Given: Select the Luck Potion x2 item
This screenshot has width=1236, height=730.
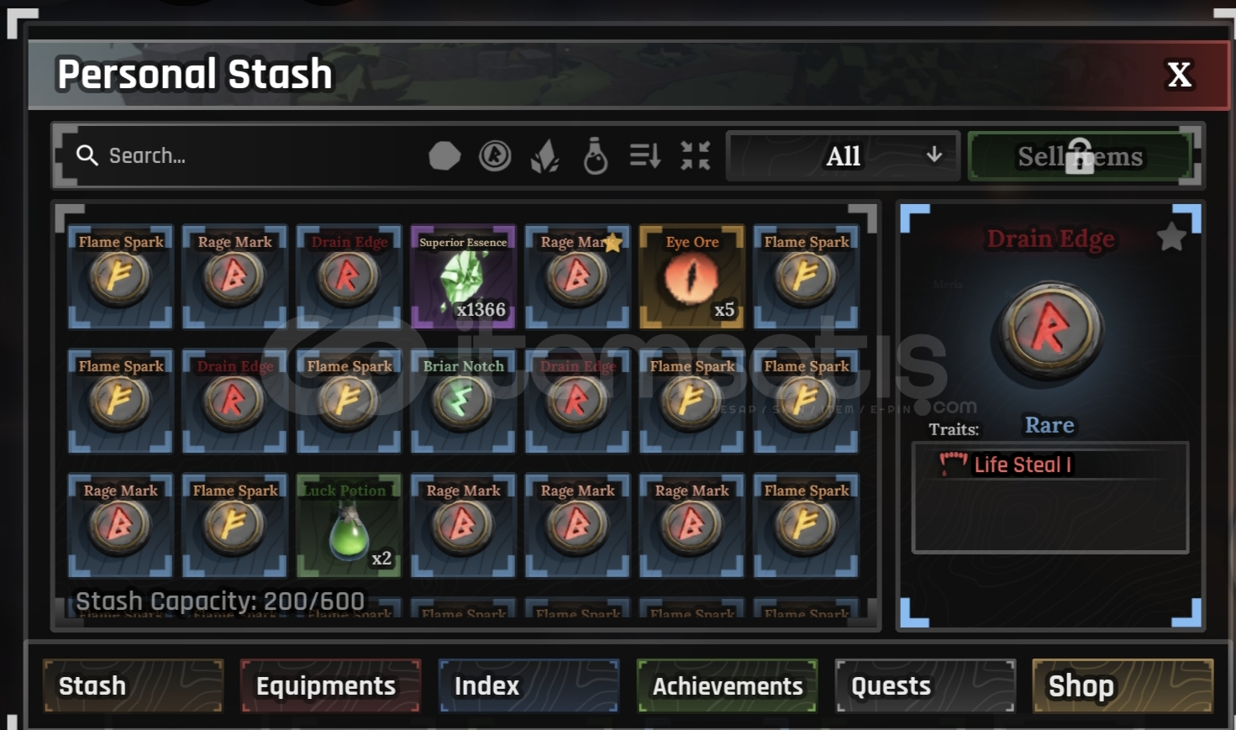Looking at the screenshot, I should [349, 525].
